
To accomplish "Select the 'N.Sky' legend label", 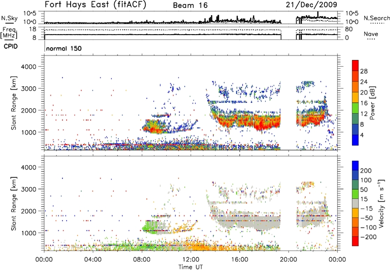I will click(9, 18).
